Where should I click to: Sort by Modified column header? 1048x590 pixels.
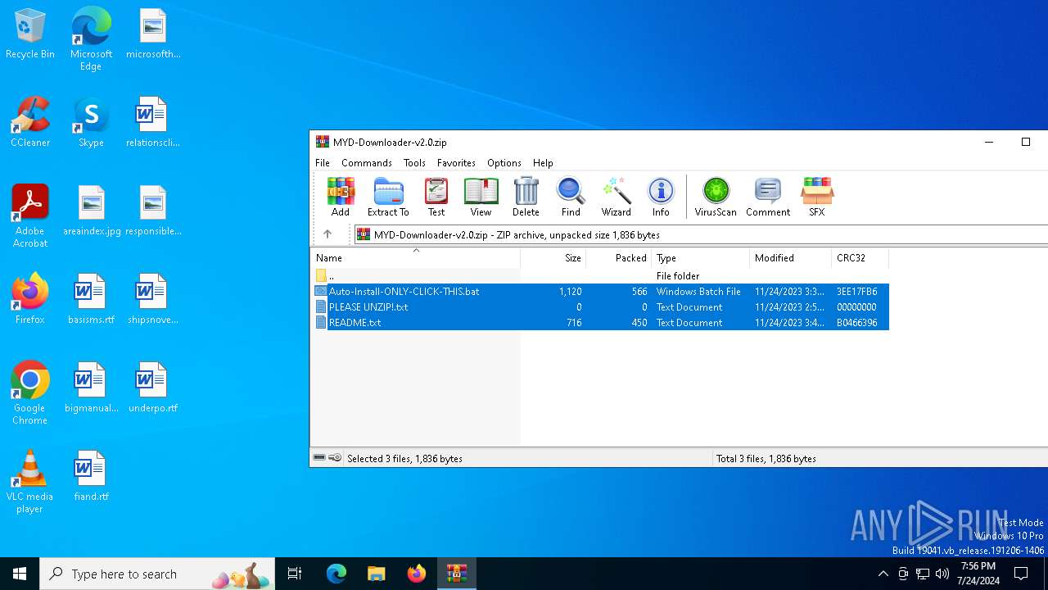pos(790,258)
